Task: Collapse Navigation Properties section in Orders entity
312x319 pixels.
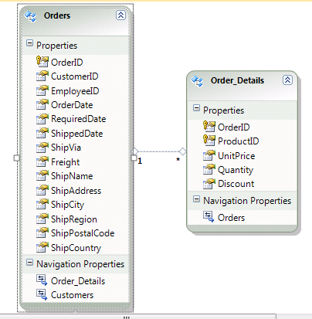Action: pos(30,263)
